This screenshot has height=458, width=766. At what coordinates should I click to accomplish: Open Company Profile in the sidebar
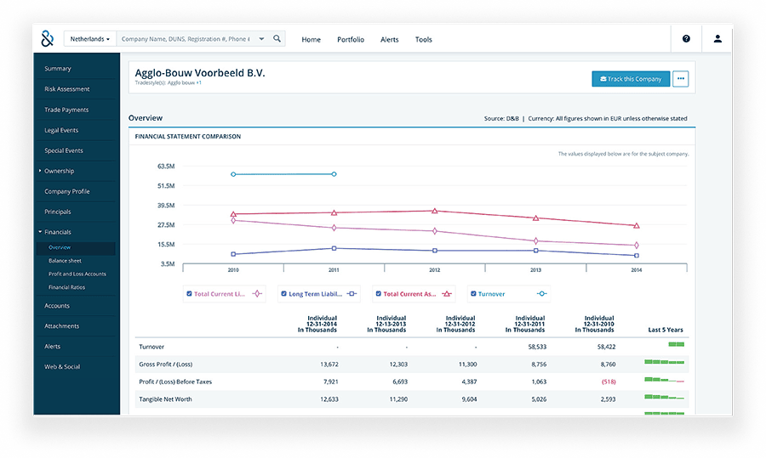(x=67, y=192)
